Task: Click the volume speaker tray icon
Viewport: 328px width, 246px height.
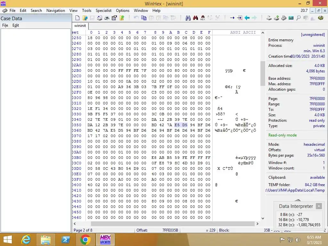Action: click(298, 240)
